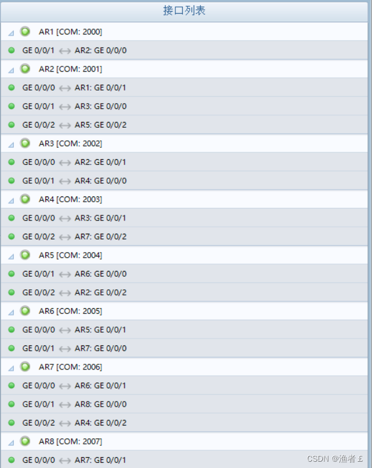372x468 pixels.
Task: Click green port dot of AR1 GE 0/0/1
Action: click(11, 50)
